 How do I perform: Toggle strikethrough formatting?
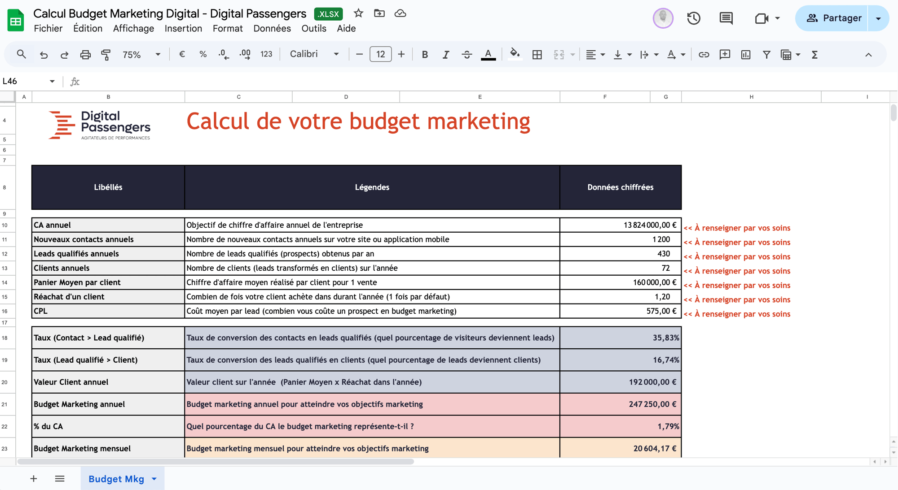click(x=467, y=54)
